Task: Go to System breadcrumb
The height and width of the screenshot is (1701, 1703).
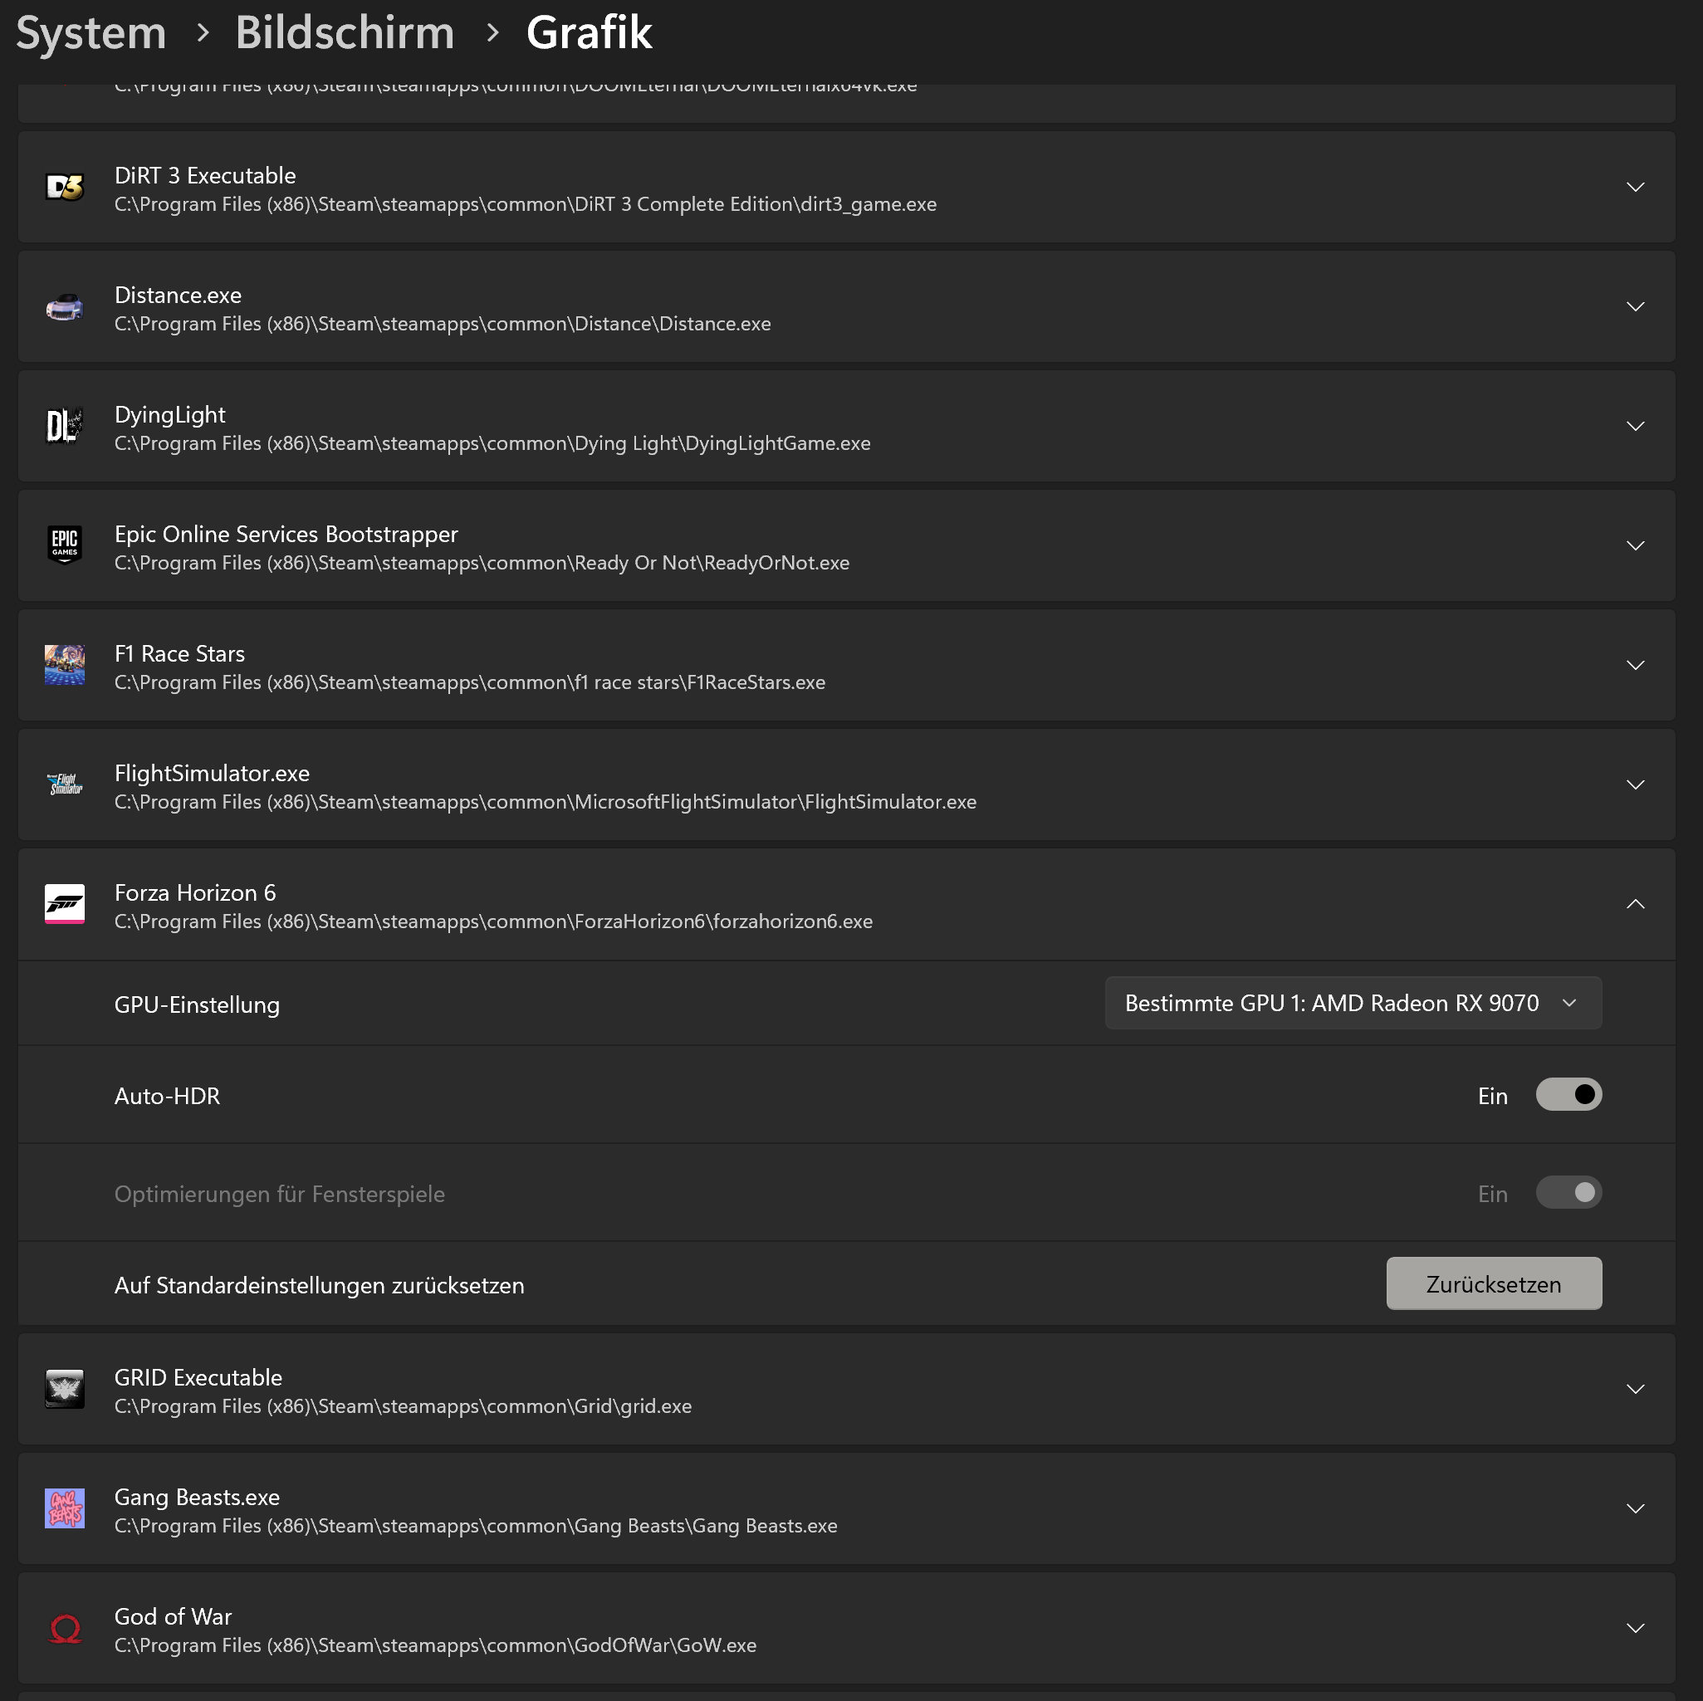Action: click(91, 33)
